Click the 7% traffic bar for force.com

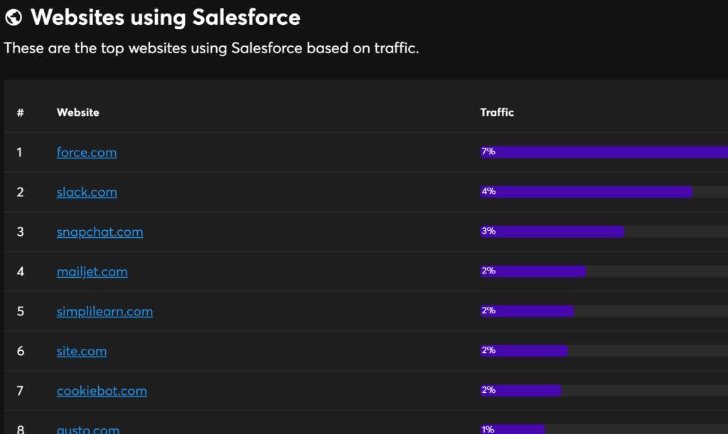tap(604, 152)
